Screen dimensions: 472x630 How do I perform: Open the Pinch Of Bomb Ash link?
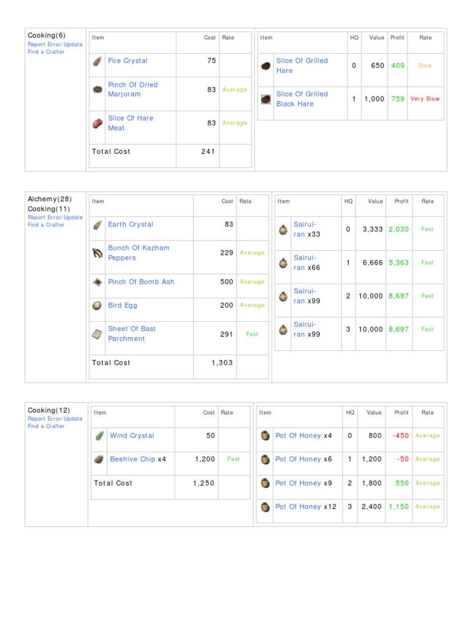click(141, 282)
